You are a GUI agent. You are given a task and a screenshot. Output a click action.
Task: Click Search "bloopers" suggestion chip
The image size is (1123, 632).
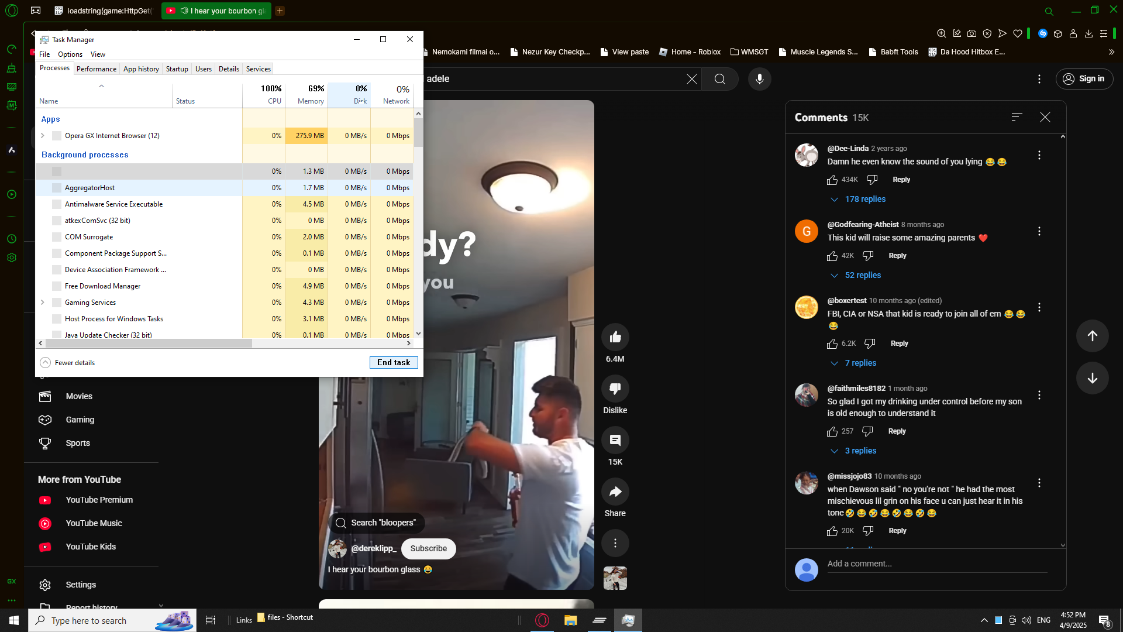click(376, 523)
